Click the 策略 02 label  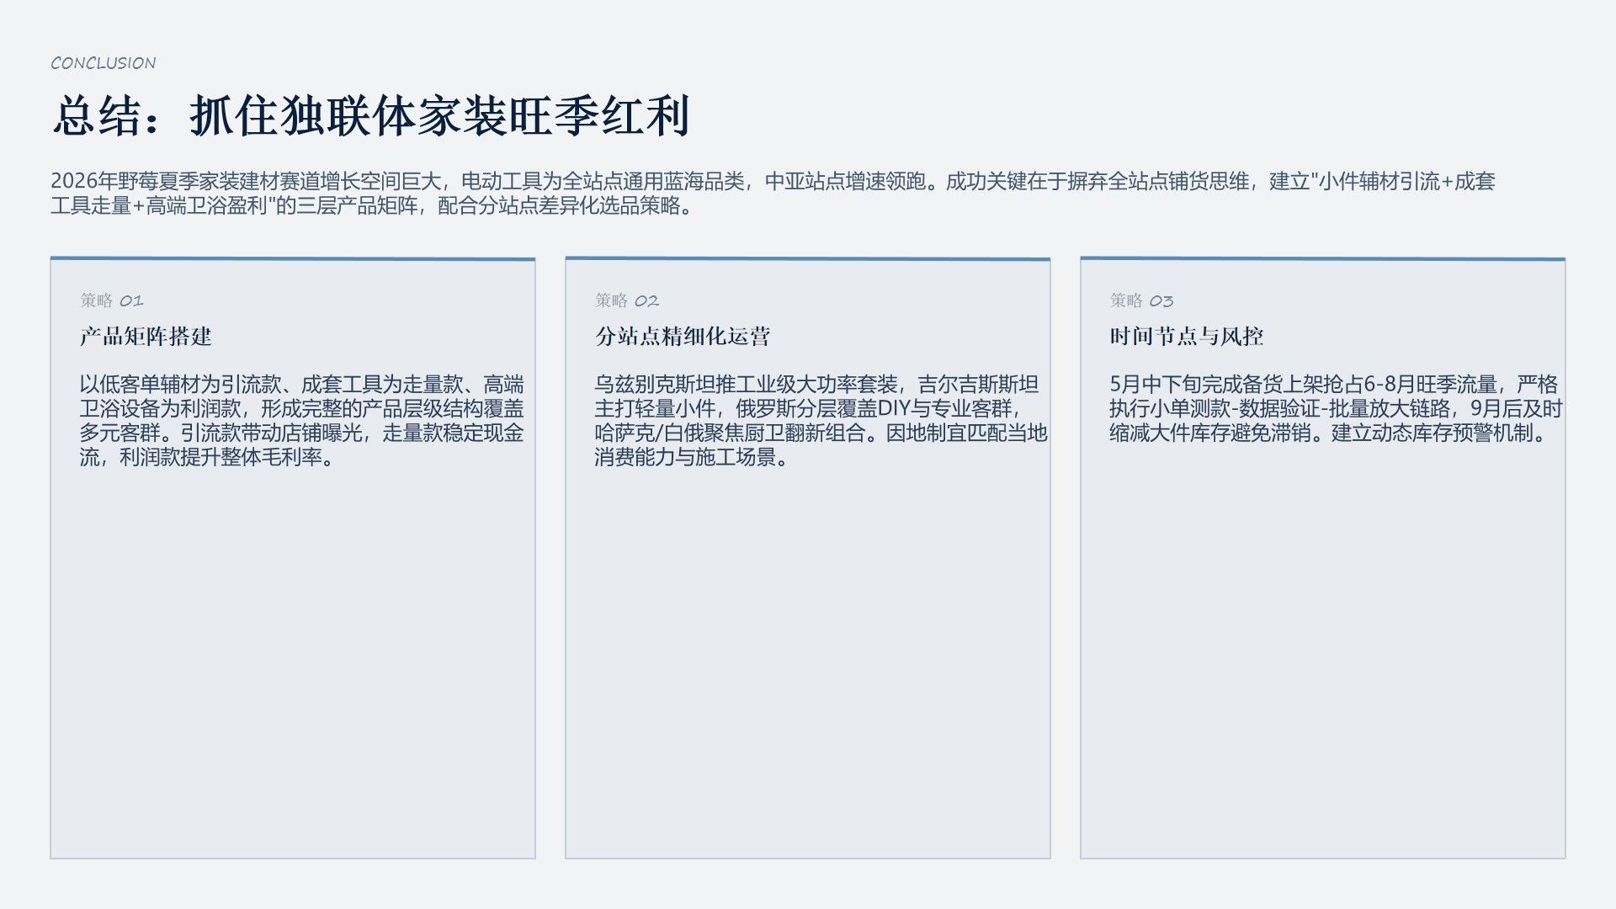[x=627, y=300]
